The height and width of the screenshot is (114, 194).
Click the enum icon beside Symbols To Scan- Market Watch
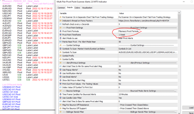pos(61,49)
